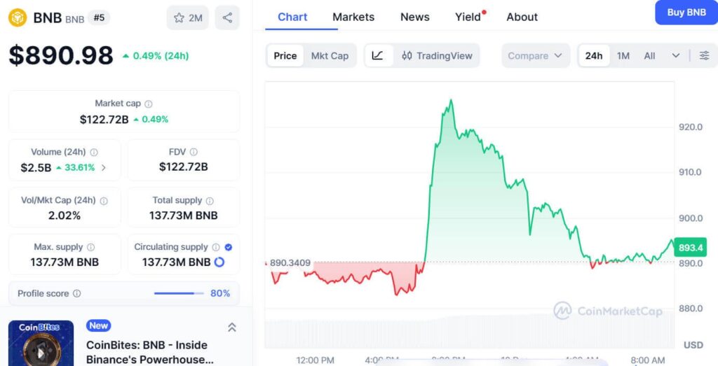
Task: Toggle chart to Mkt Cap view
Action: pos(330,55)
